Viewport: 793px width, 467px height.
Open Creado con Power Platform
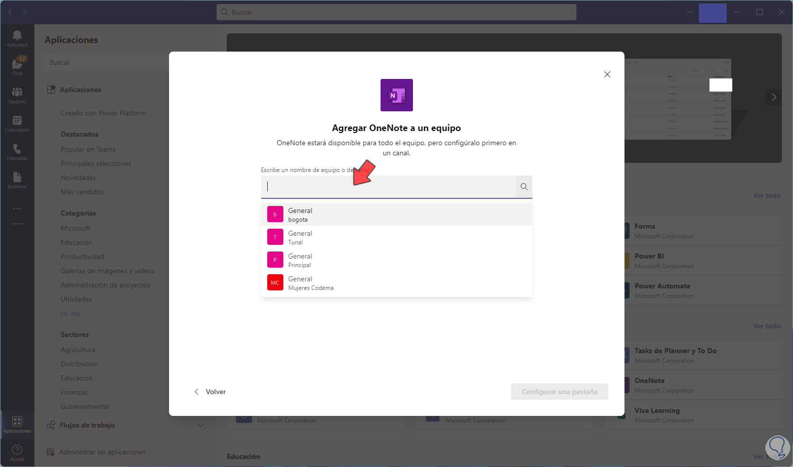tap(103, 113)
